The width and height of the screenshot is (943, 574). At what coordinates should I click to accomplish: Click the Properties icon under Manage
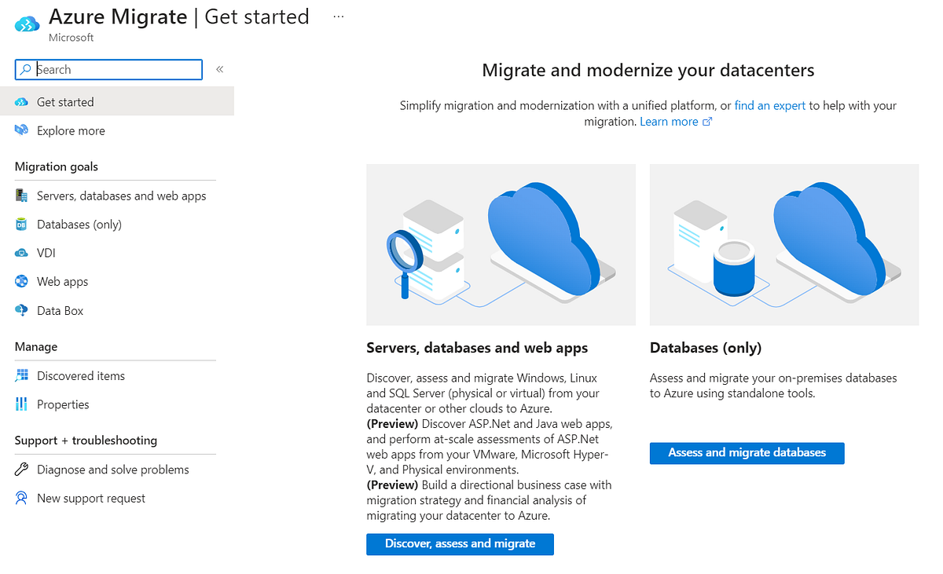point(22,404)
